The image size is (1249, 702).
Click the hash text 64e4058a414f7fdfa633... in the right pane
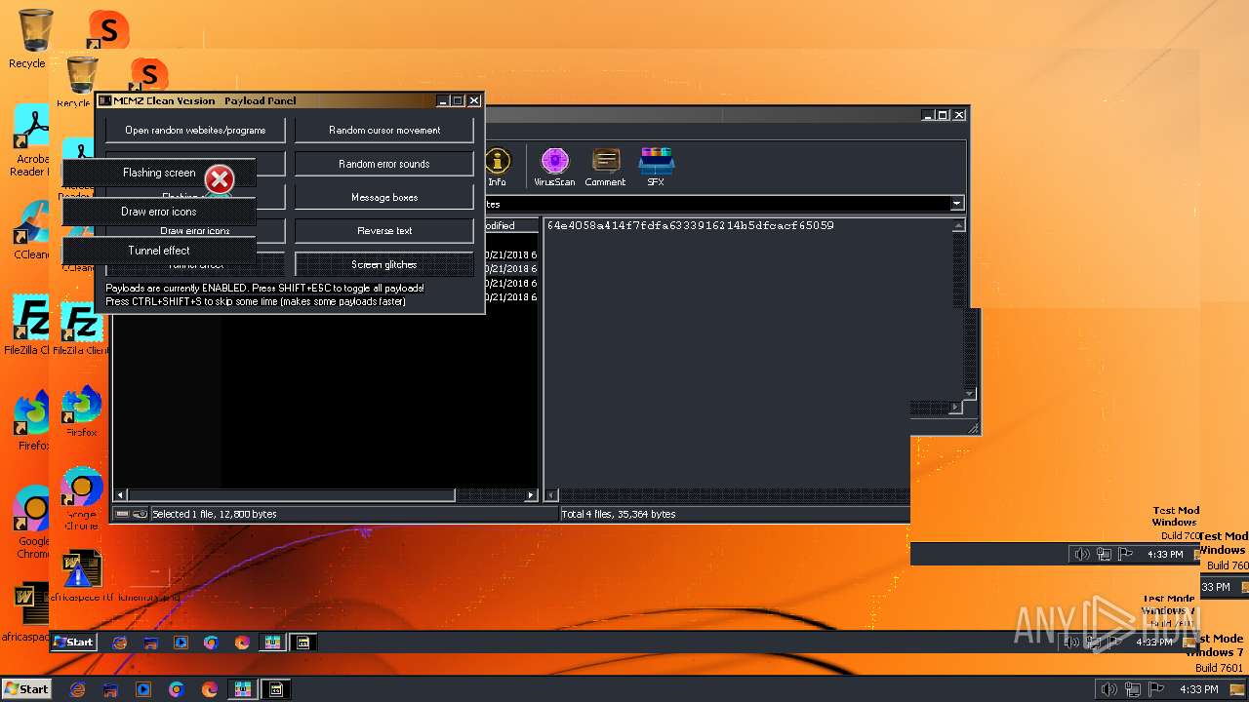pyautogui.click(x=690, y=225)
